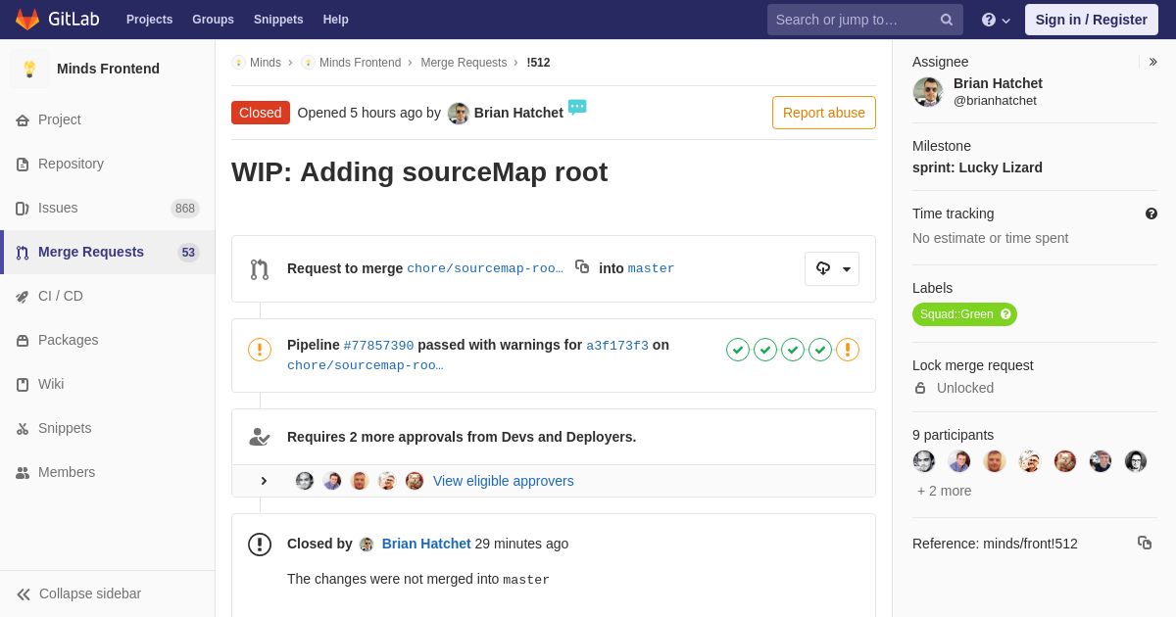Open the help question mark menu
This screenshot has width=1176, height=617.
996,20
